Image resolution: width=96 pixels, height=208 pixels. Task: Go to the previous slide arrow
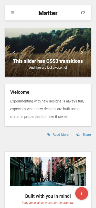[x=14, y=53]
